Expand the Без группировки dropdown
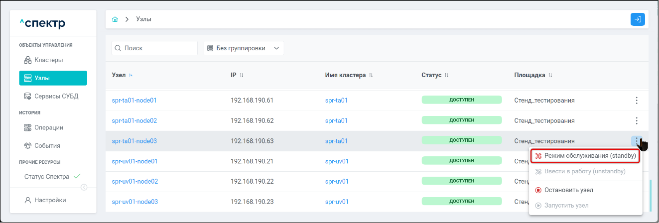 244,48
